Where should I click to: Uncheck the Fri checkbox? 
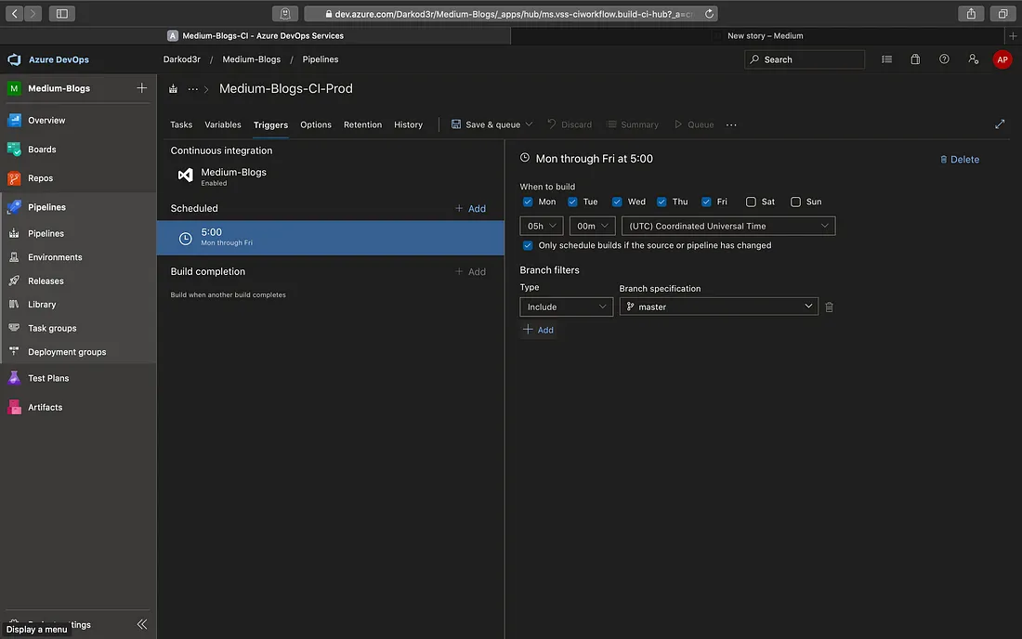coord(706,202)
